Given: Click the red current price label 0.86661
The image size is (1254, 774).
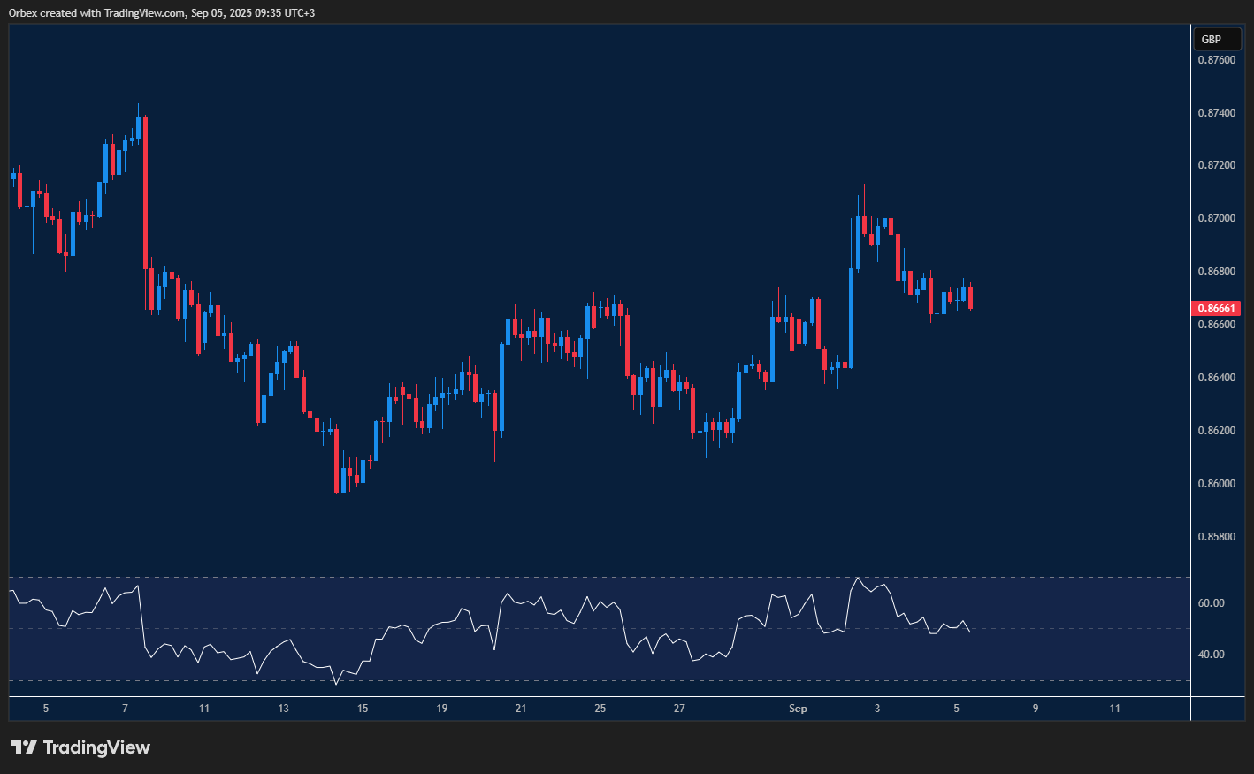Looking at the screenshot, I should (1215, 307).
